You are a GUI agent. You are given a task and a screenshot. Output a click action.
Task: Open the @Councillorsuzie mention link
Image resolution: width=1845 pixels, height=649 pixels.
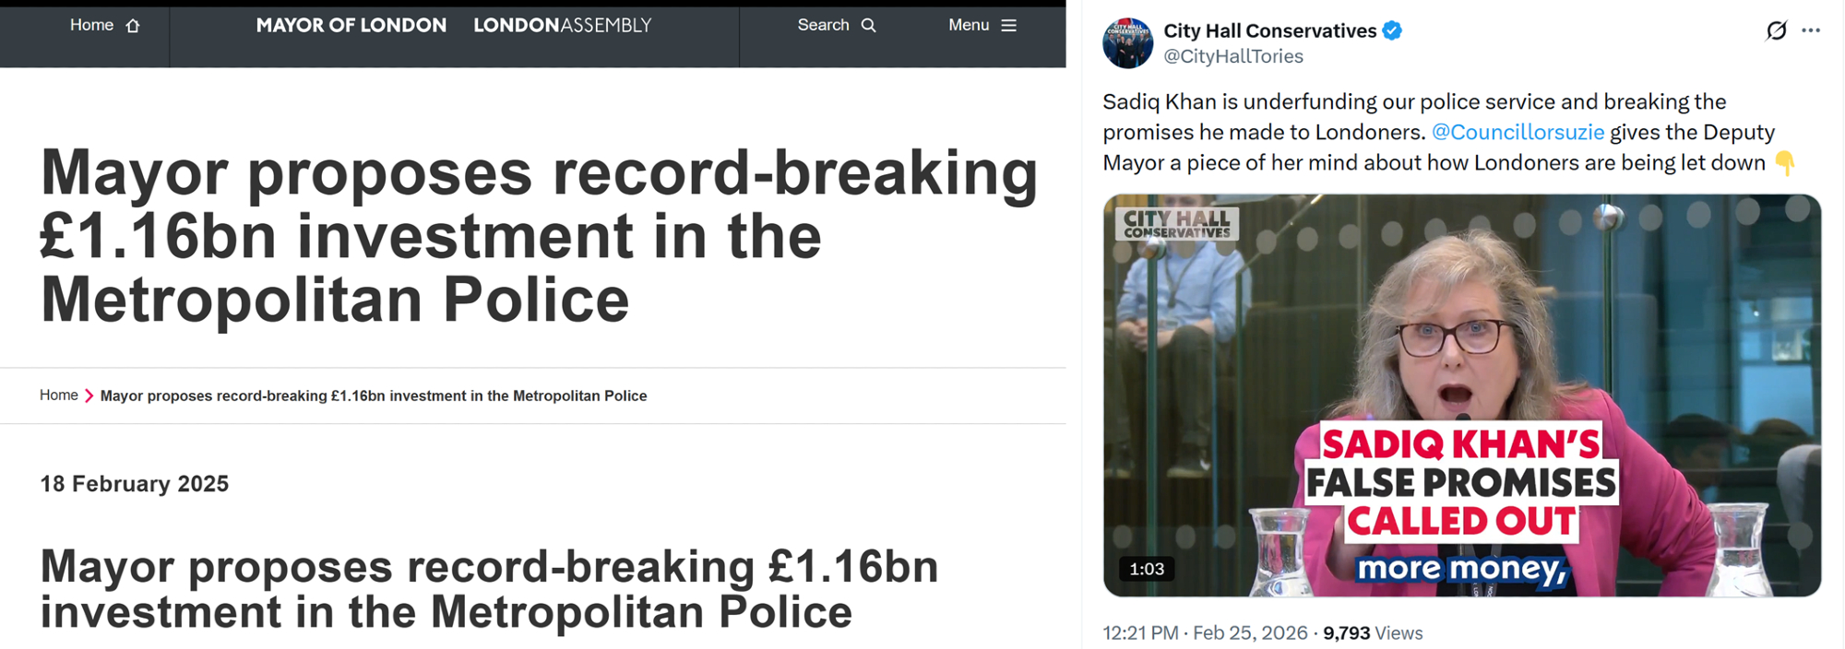pos(1518,132)
